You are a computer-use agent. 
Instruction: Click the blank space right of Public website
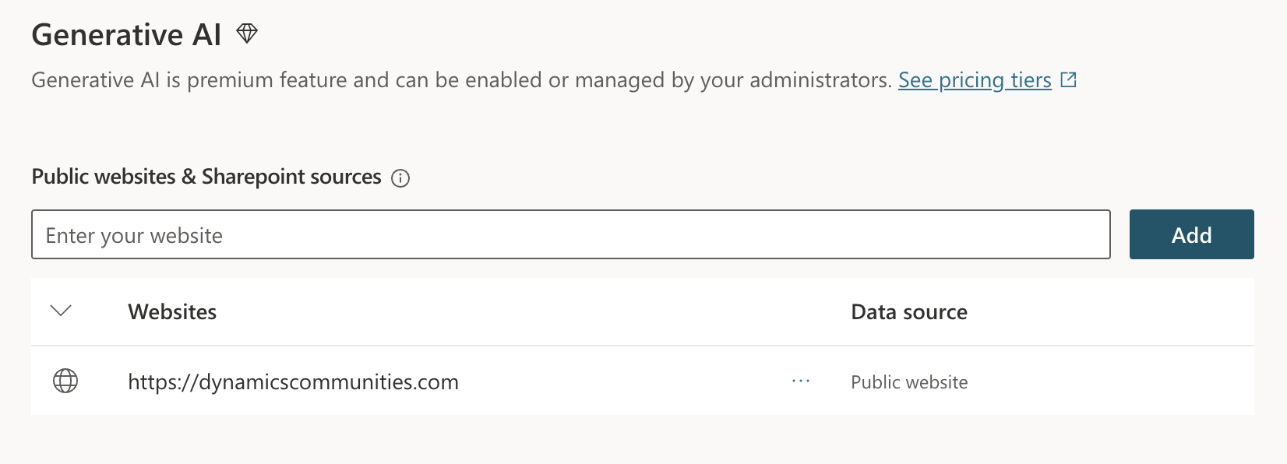[x=1110, y=381]
